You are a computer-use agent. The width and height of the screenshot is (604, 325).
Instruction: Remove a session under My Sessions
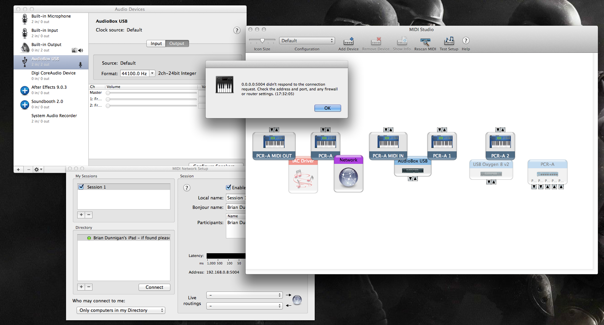(89, 215)
